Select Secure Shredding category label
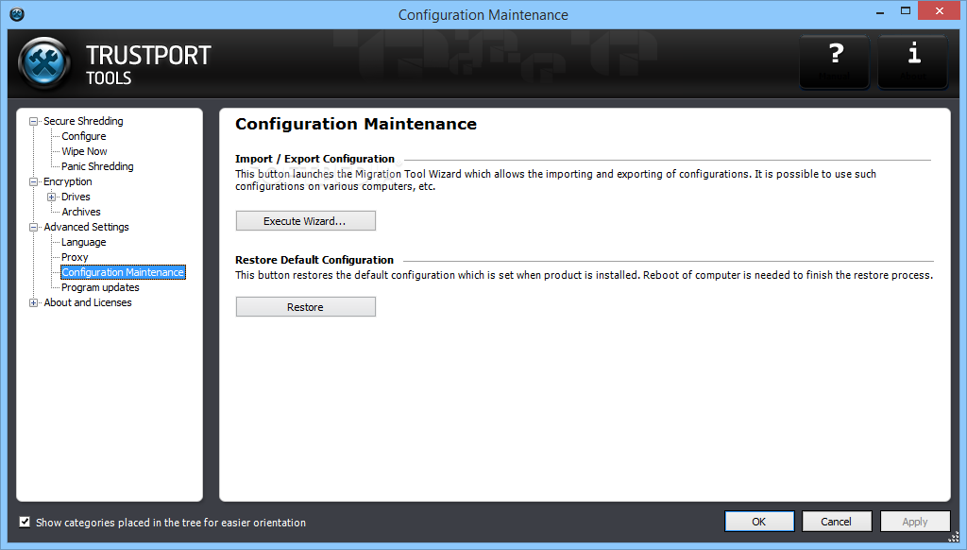This screenshot has height=550, width=967. [x=83, y=121]
